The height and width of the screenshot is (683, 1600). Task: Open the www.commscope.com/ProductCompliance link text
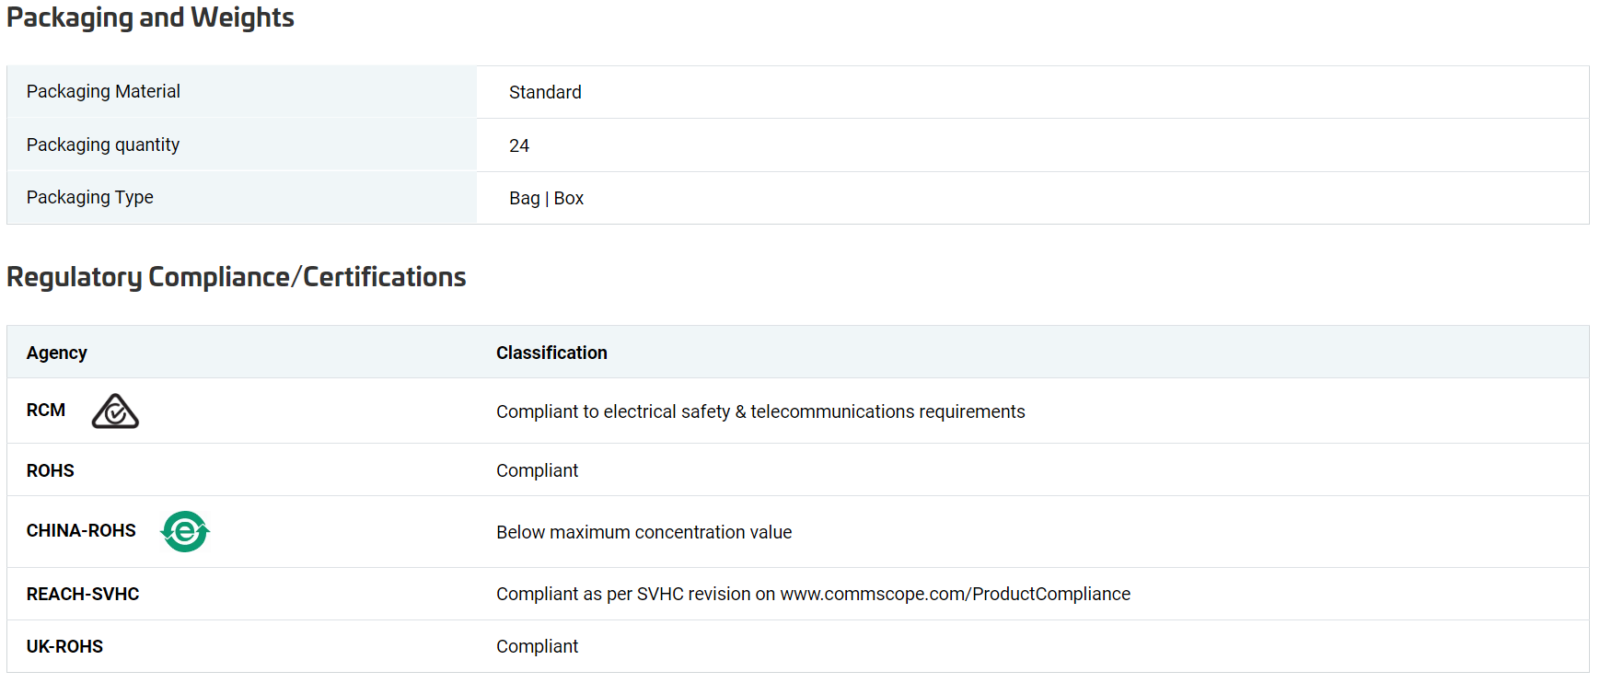pos(956,594)
